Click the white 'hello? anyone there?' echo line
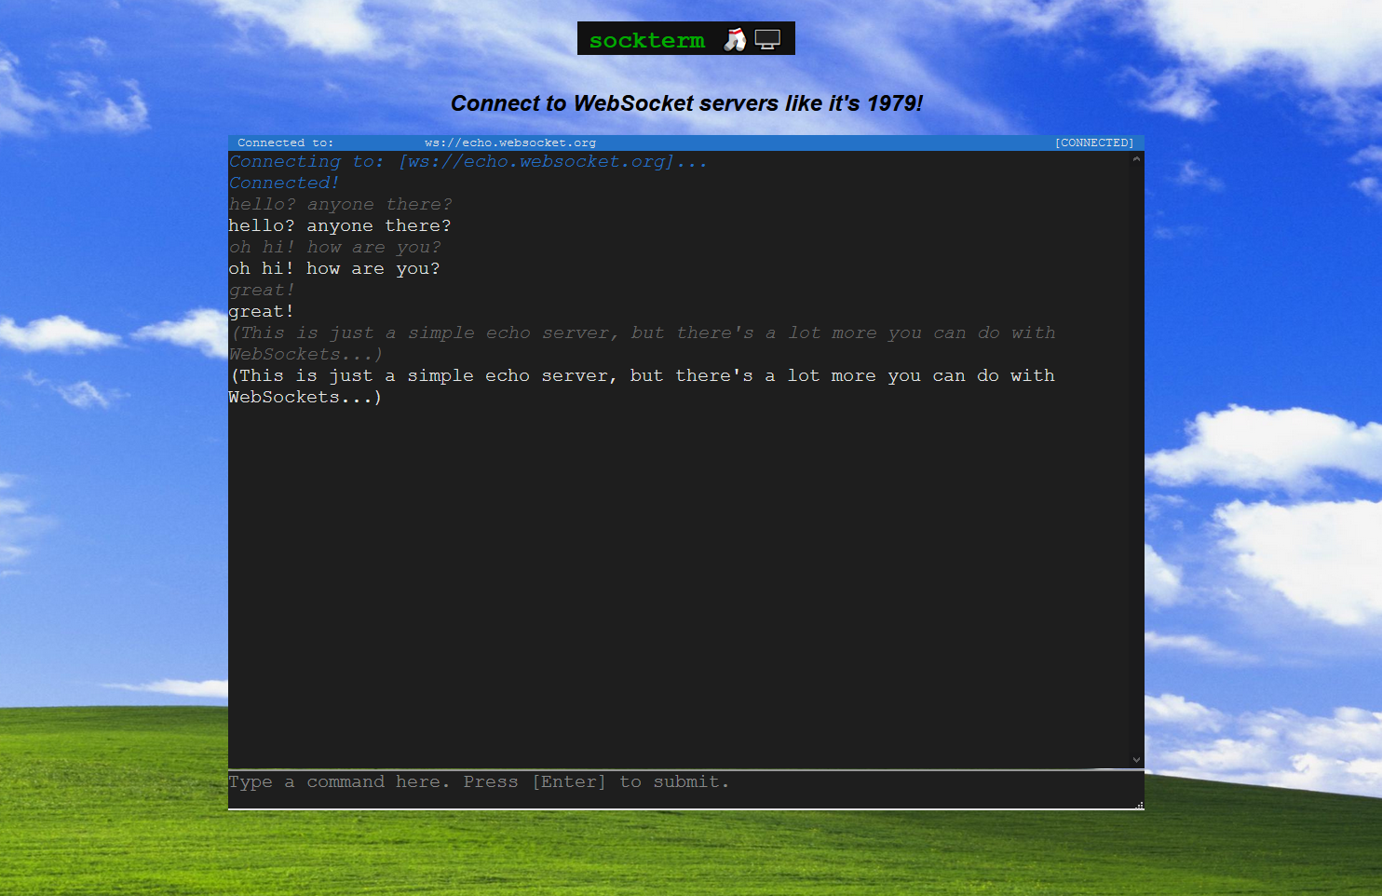This screenshot has width=1382, height=896. (340, 226)
